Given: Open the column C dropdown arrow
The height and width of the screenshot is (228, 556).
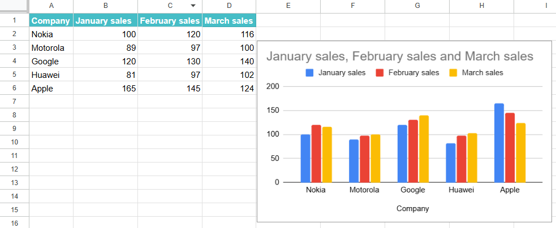Looking at the screenshot, I should coord(193,6).
